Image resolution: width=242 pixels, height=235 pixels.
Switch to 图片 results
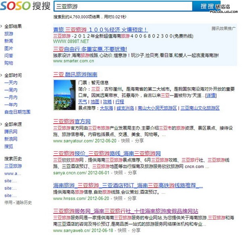click(8, 48)
